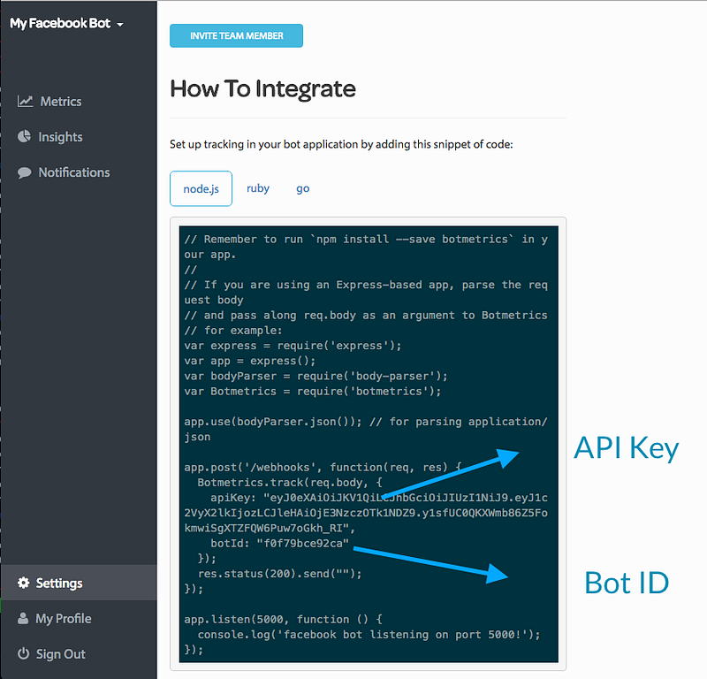Click the Sign Out power icon
Screen dimensions: 707x679
[24, 653]
